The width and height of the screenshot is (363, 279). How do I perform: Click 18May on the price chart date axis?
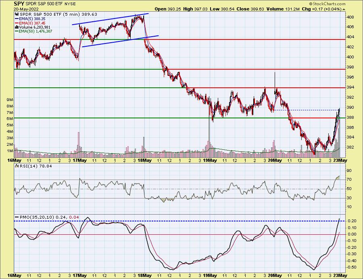pyautogui.click(x=144, y=160)
